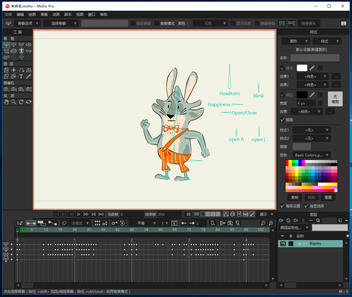Image resolution: width=352 pixels, height=297 pixels.
Task: Uncheck the 高级设置 checkbox
Action: 282,206
